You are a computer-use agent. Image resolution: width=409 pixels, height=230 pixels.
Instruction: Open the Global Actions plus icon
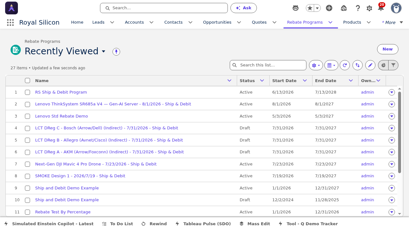tap(329, 8)
